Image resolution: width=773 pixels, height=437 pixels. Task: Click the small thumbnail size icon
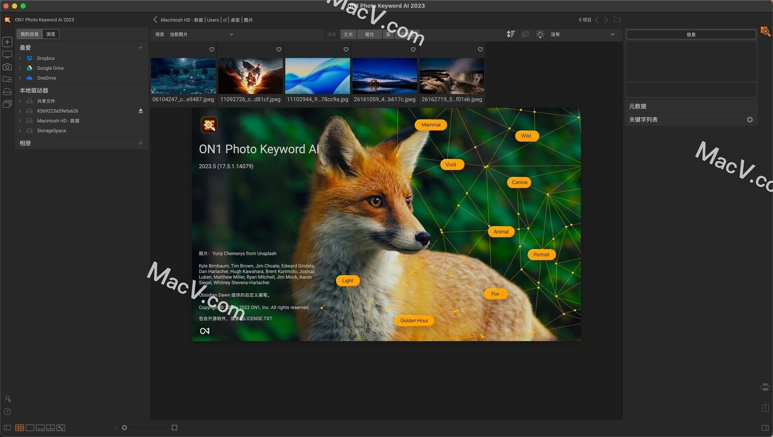(116, 428)
